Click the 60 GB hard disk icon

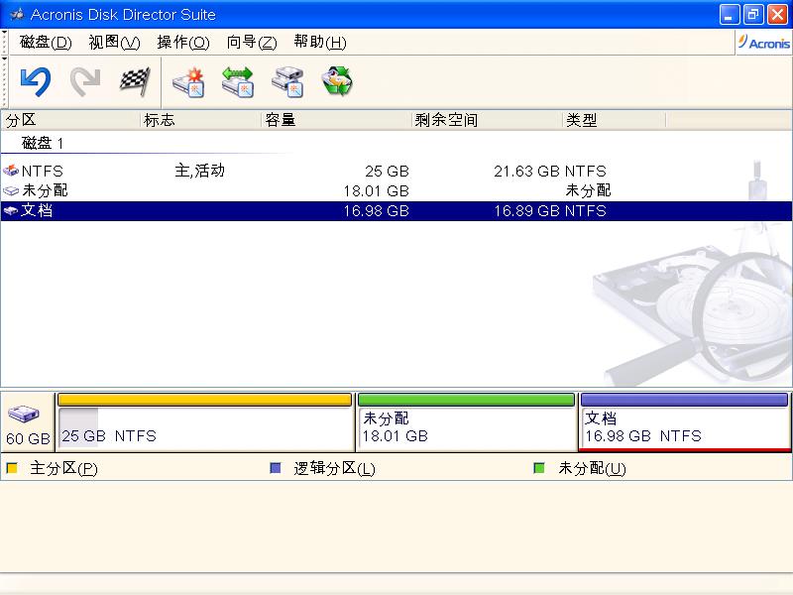click(x=23, y=414)
